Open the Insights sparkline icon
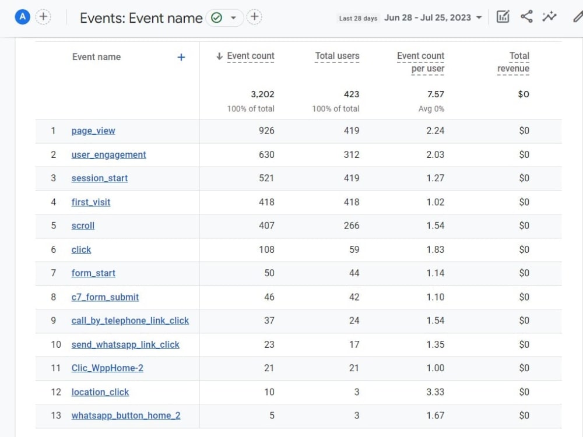This screenshot has width=583, height=437. tap(549, 17)
